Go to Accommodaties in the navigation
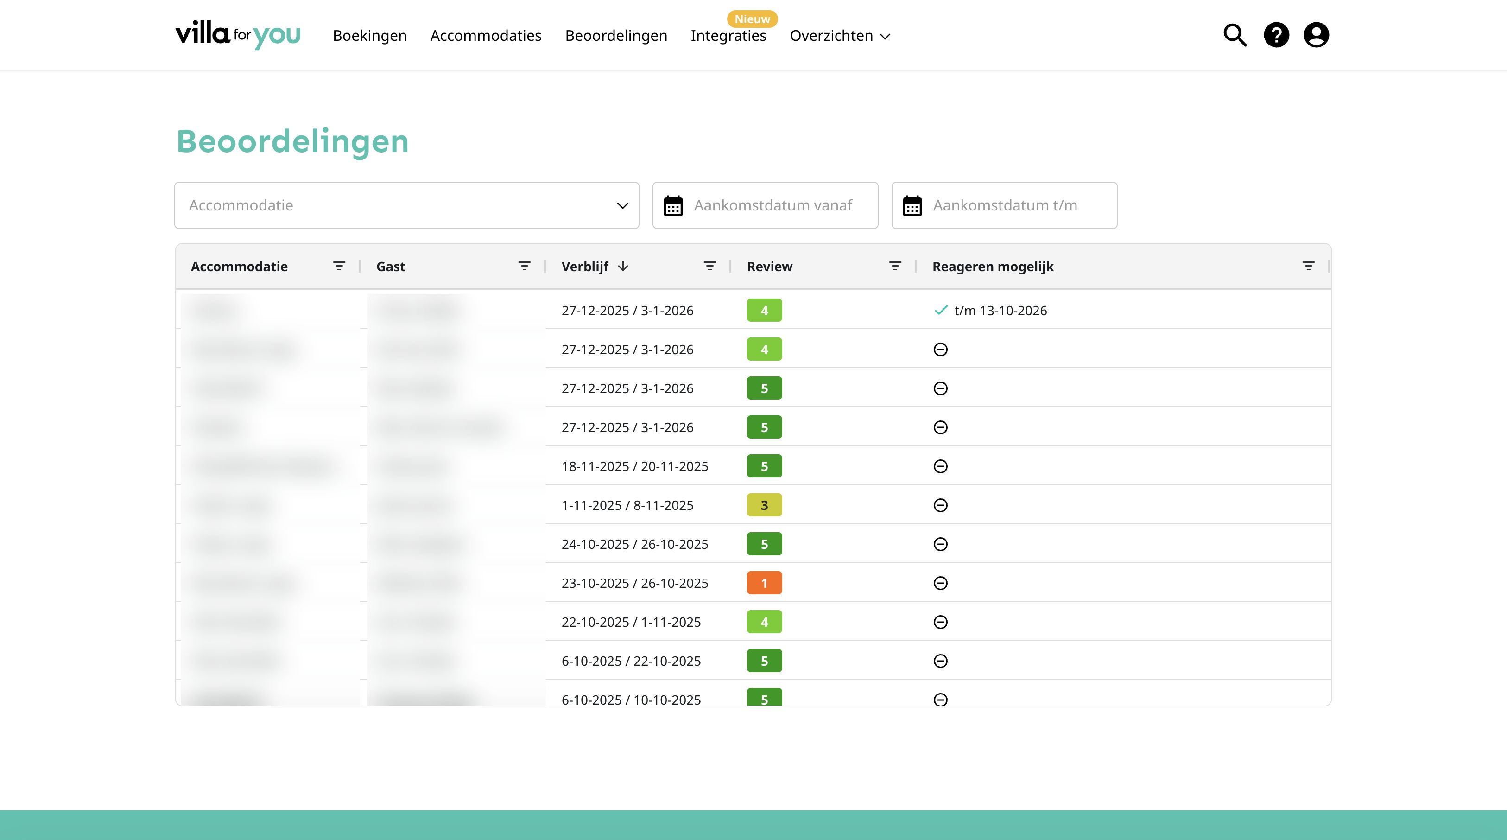This screenshot has width=1507, height=840. (x=486, y=36)
